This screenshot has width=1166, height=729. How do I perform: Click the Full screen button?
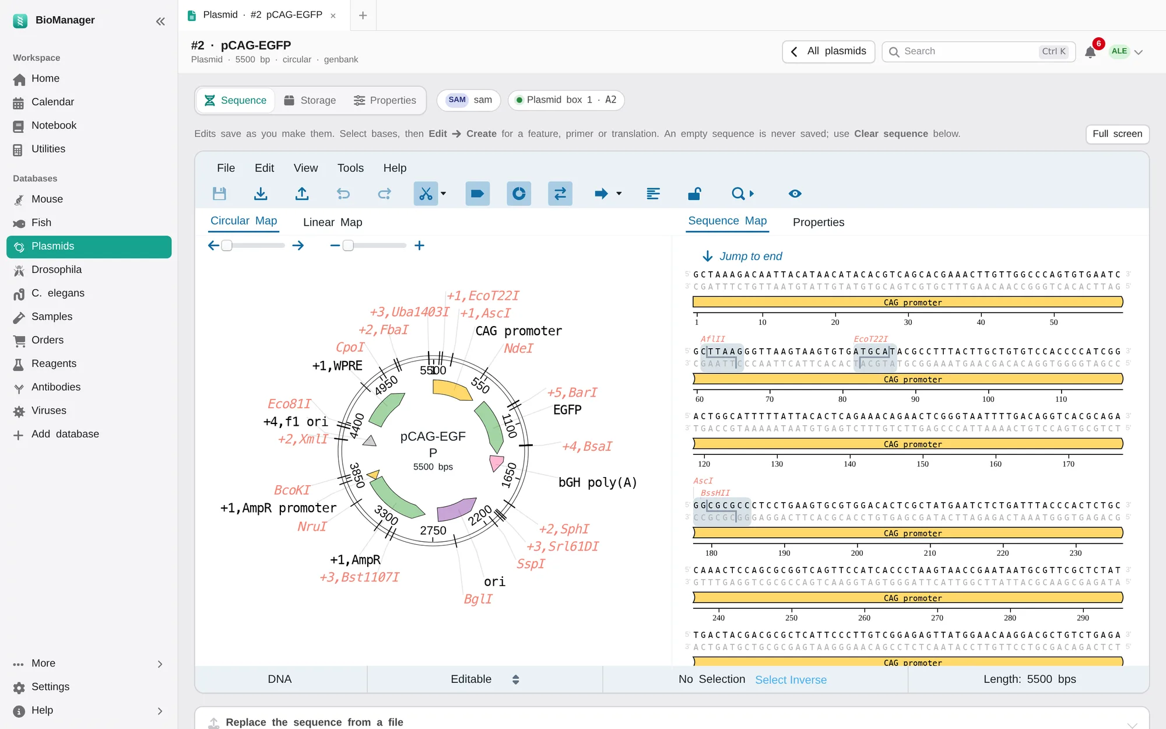coord(1117,134)
